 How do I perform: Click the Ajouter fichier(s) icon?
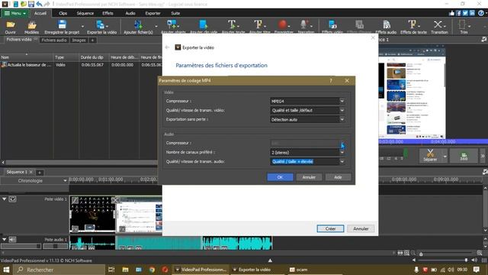[x=138, y=24]
